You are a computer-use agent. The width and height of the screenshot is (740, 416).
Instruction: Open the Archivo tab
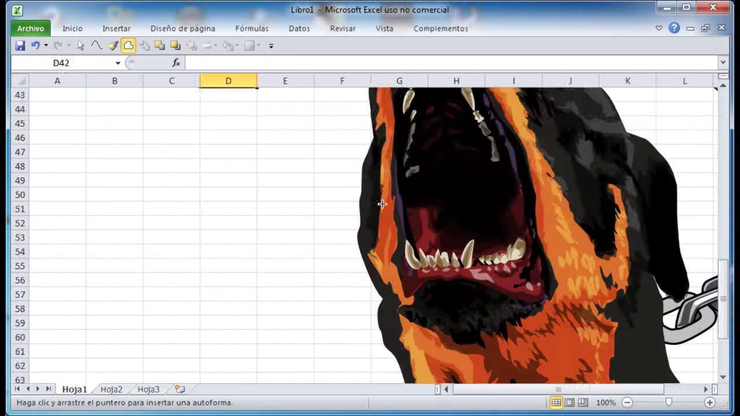(31, 28)
